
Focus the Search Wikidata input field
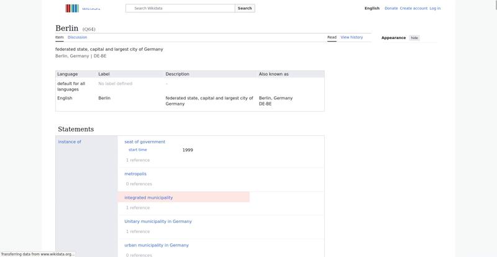180,8
